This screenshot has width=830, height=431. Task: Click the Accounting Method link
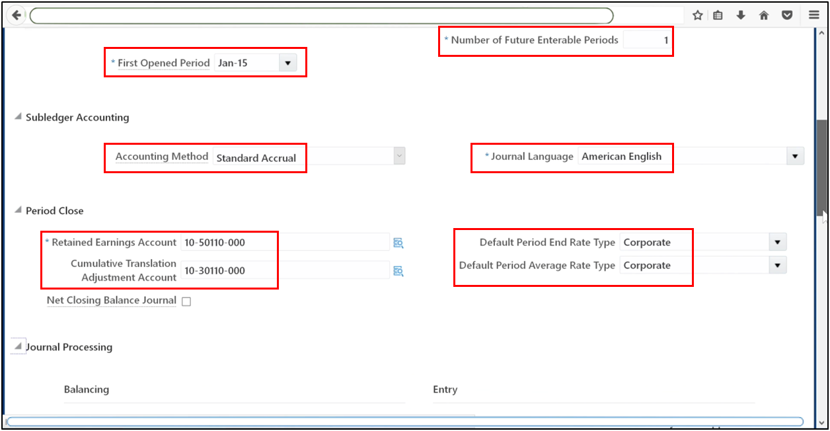(x=161, y=157)
